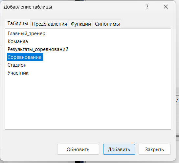This screenshot has width=179, height=163.
Task: Select the Стадион table
Action: click(x=17, y=65)
